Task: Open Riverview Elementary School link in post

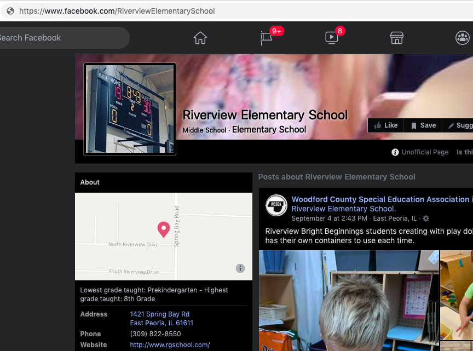Action: coord(343,209)
